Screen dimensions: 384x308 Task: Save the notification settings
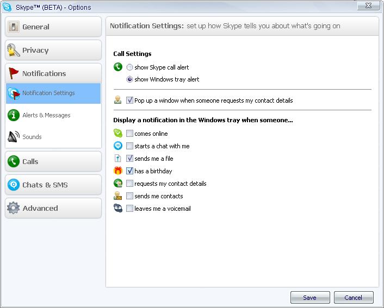pyautogui.click(x=310, y=298)
